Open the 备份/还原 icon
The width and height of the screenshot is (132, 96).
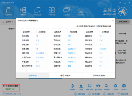[37, 11]
